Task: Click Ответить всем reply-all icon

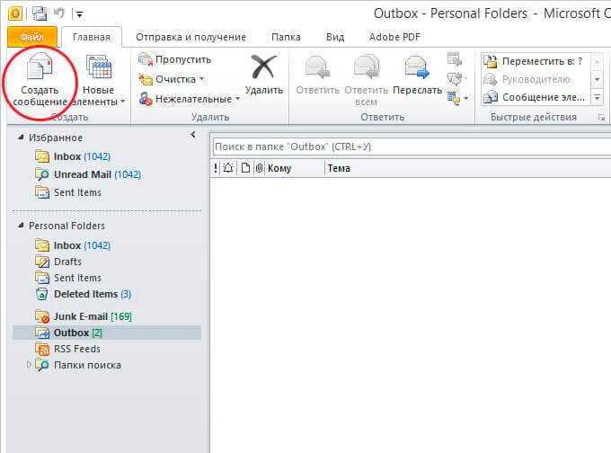Action: point(366,67)
